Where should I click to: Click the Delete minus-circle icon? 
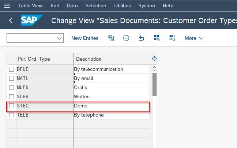coord(126,38)
